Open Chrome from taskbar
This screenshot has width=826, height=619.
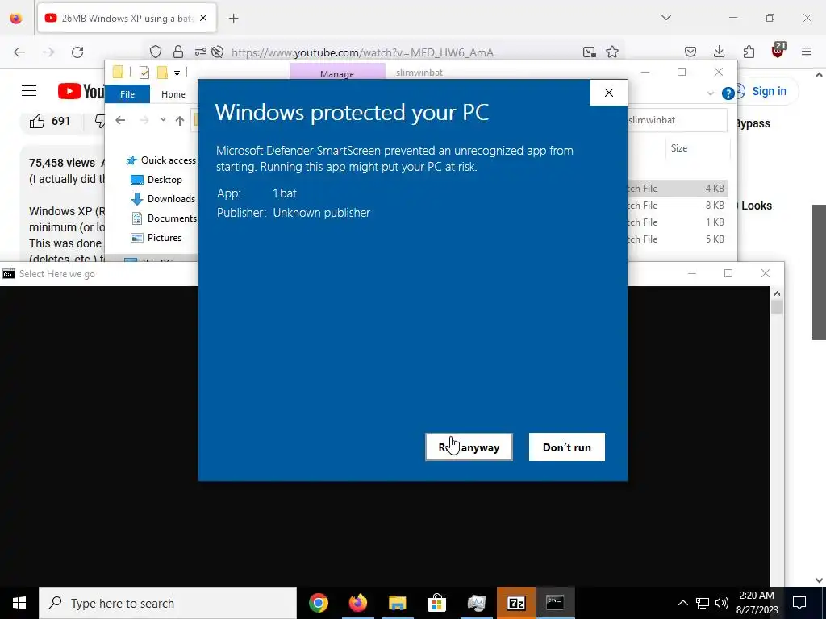pos(319,603)
